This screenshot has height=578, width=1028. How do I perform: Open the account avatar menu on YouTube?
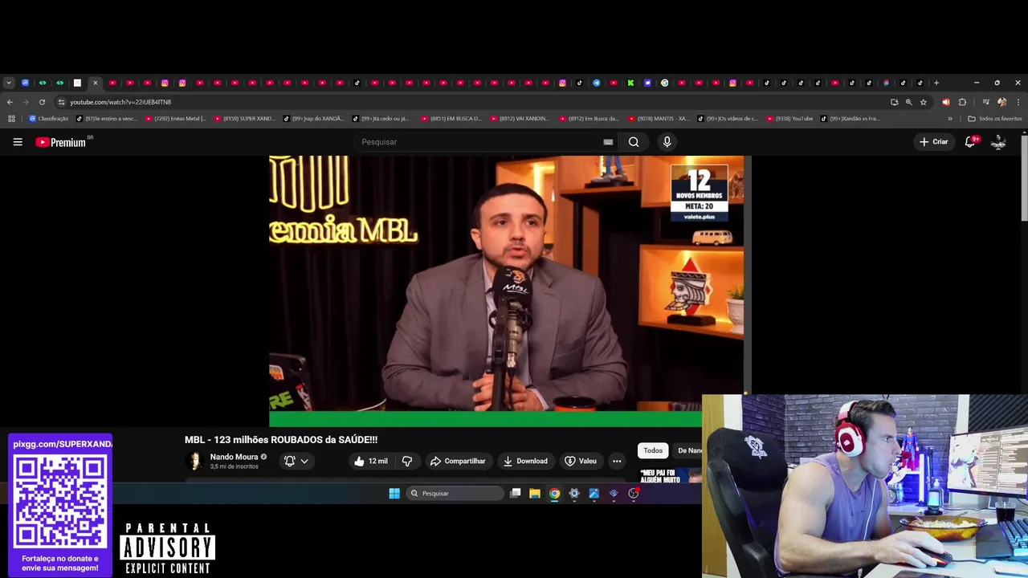[998, 142]
